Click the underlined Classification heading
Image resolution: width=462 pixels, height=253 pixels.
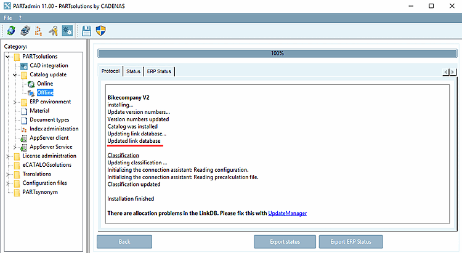point(123,155)
